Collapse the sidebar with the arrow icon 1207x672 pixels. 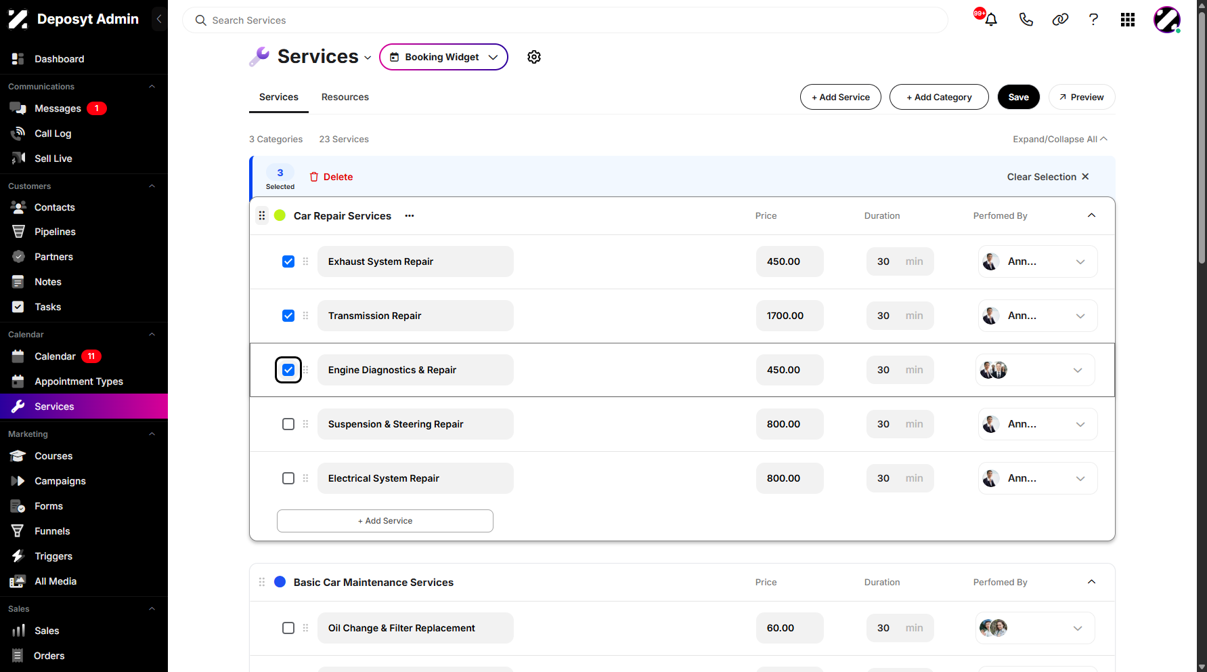coord(159,19)
